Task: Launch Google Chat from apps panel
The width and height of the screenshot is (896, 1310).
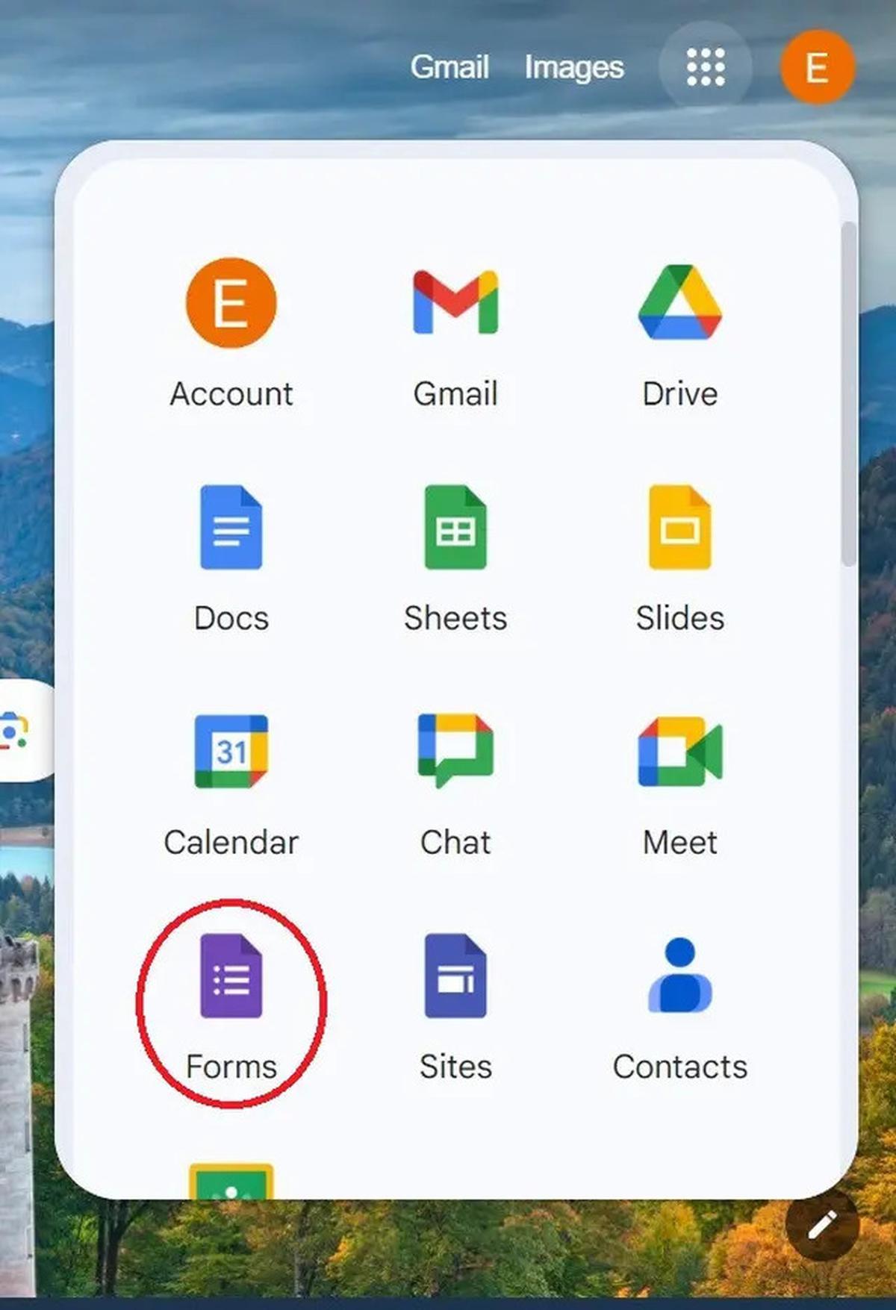Action: click(455, 751)
